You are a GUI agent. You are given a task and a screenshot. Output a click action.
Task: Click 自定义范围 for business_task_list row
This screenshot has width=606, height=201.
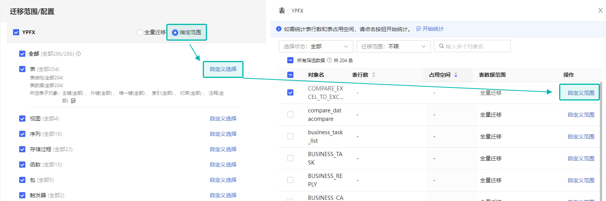click(x=581, y=137)
